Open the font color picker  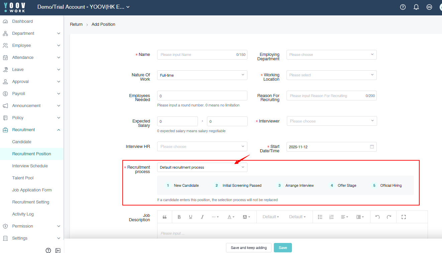(x=231, y=217)
